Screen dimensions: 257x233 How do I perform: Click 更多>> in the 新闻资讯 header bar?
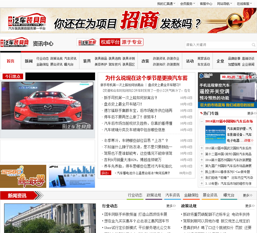click(x=247, y=195)
